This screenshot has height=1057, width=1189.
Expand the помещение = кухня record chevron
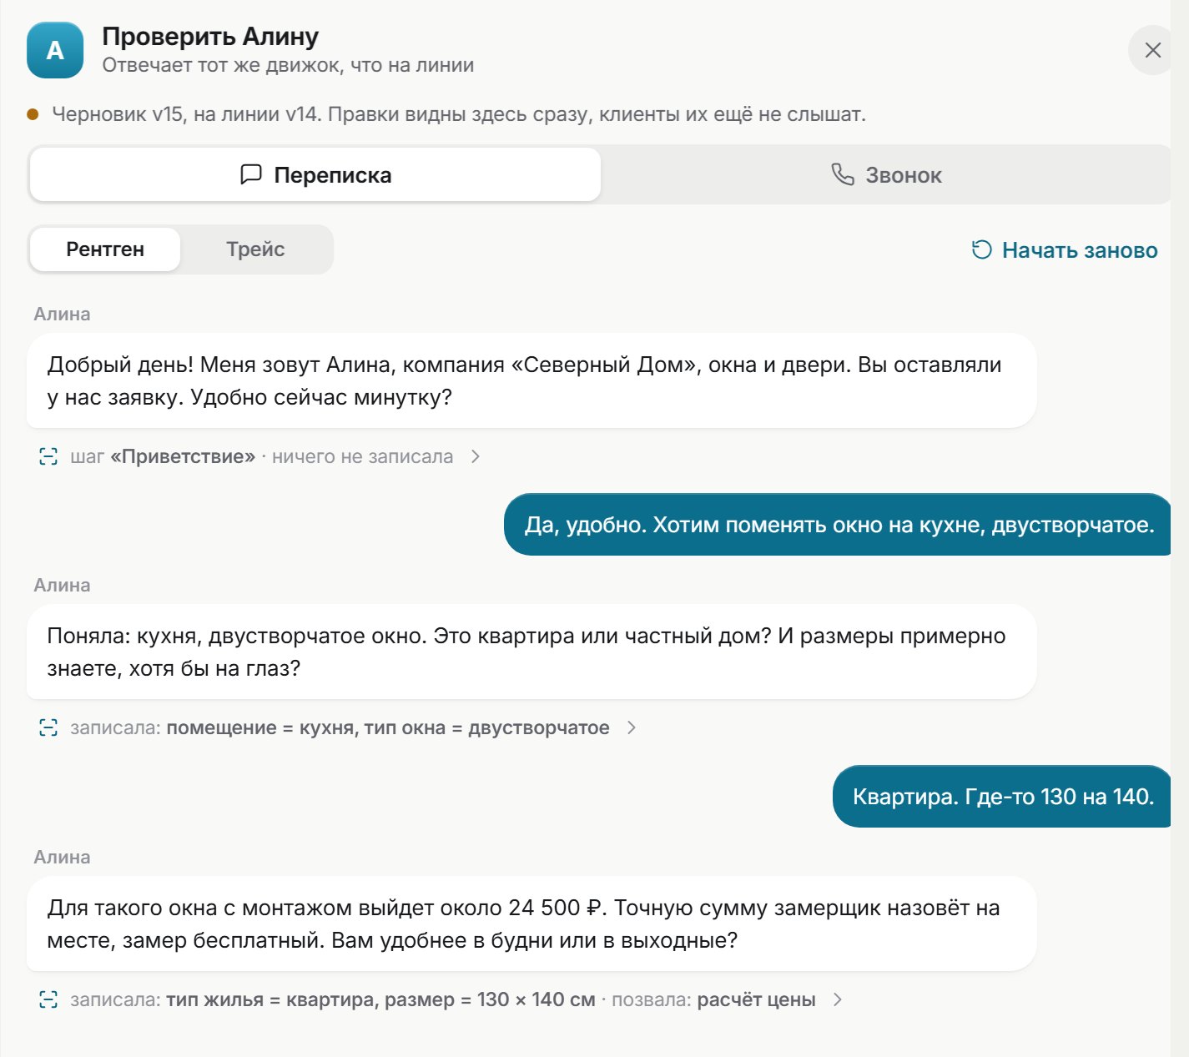(x=632, y=727)
